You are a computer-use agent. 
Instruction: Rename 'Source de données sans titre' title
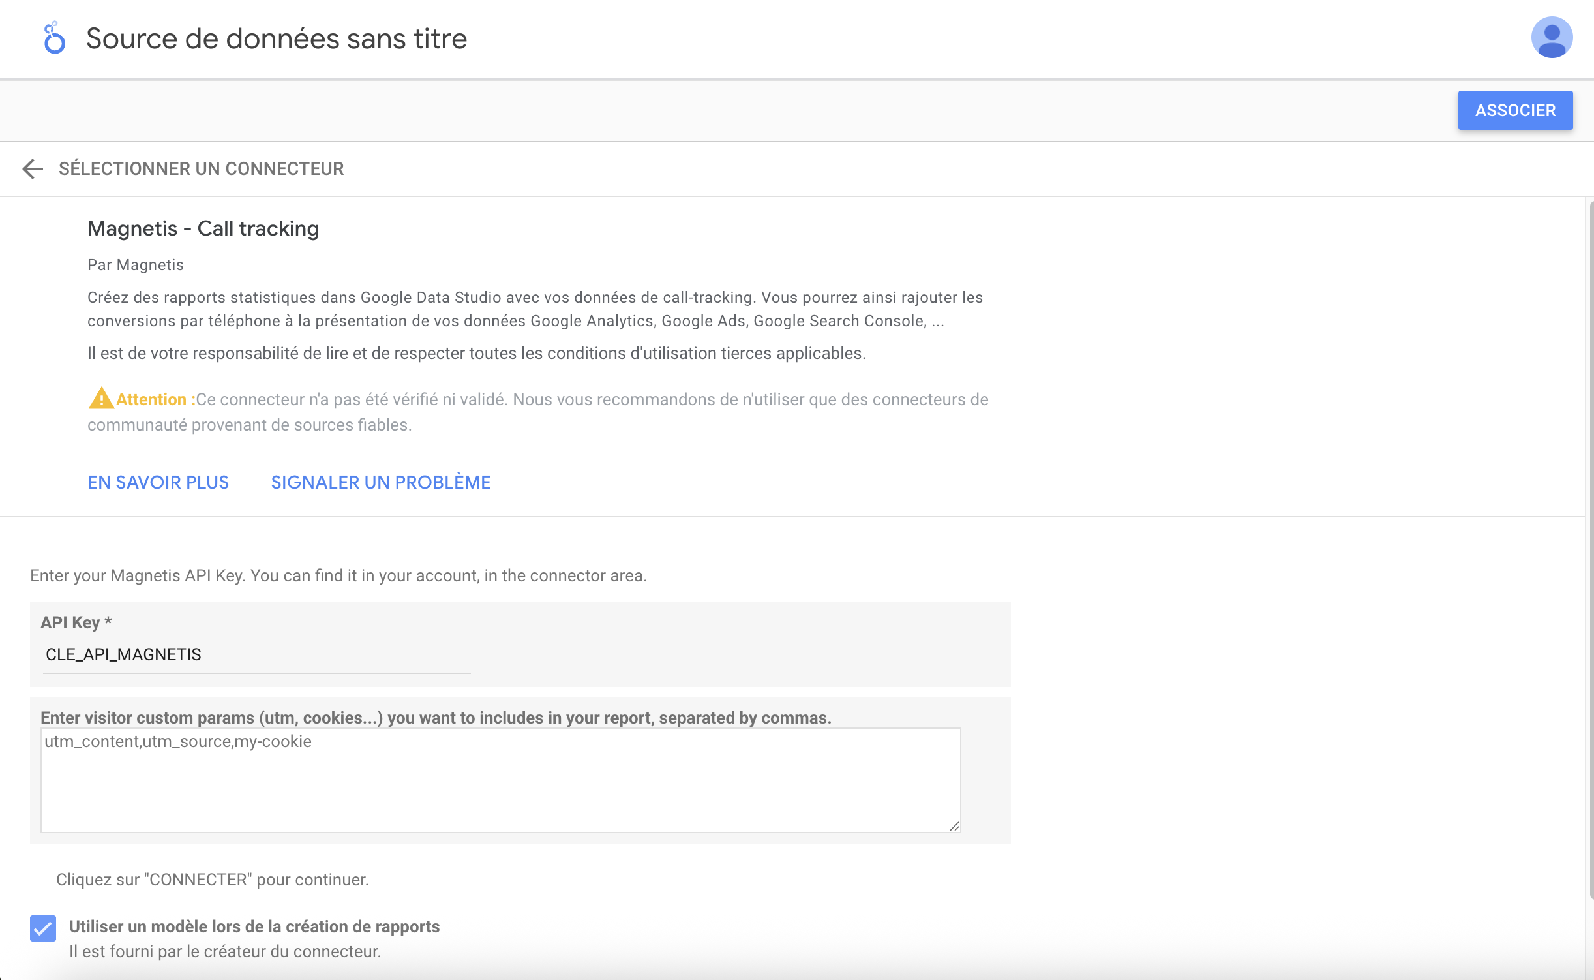coord(277,38)
